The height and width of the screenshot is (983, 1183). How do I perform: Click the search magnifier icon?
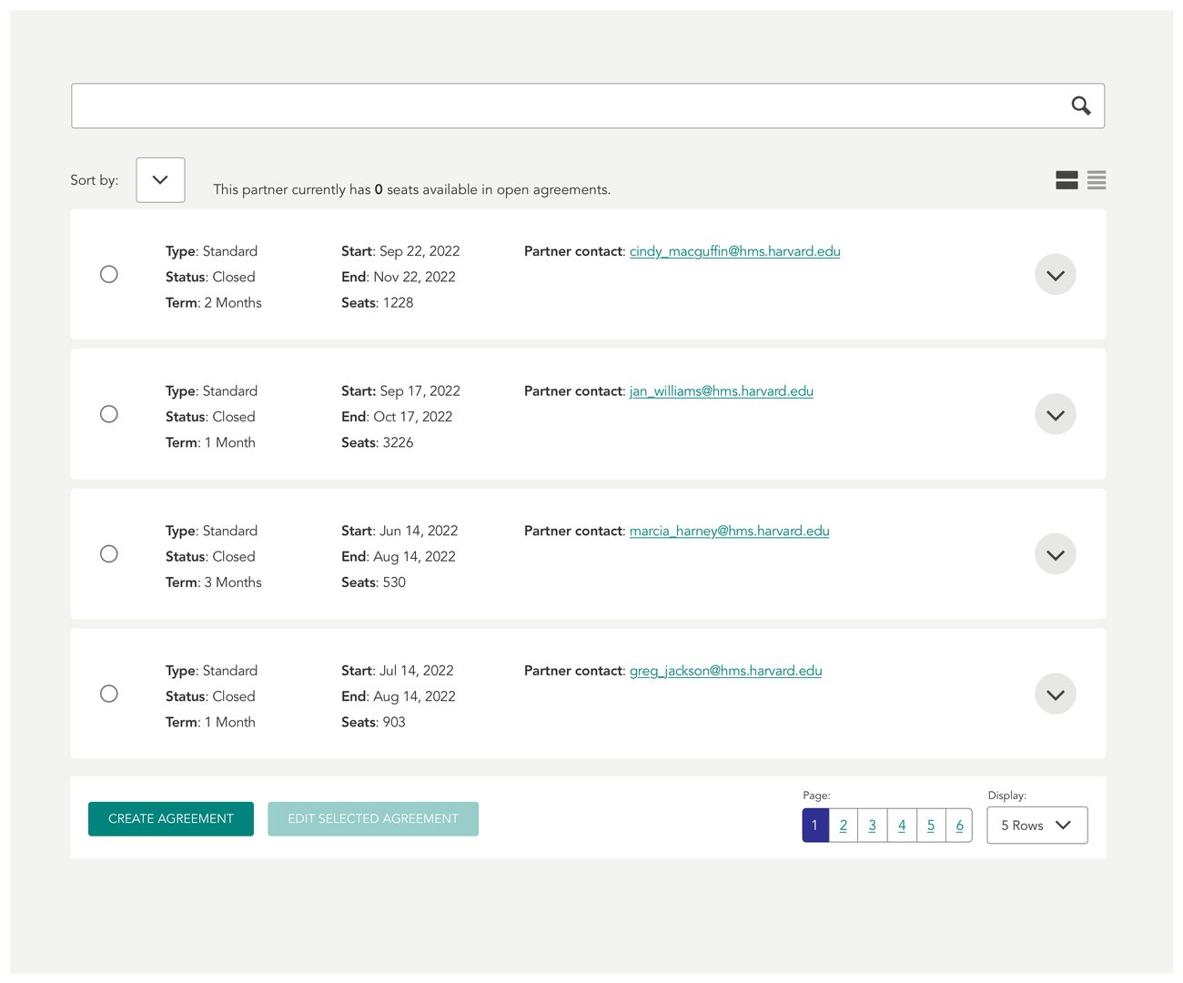coord(1081,106)
